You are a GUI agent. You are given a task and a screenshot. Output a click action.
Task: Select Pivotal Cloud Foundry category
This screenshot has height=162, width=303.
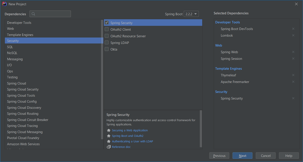tap(53, 138)
